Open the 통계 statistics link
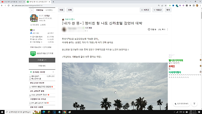The height and width of the screenshot is (114, 202). point(43,25)
